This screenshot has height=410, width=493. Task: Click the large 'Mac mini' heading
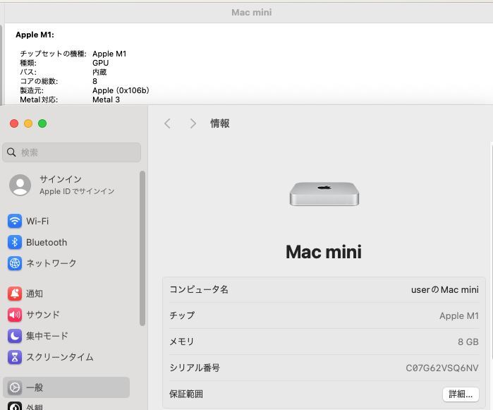pos(324,252)
